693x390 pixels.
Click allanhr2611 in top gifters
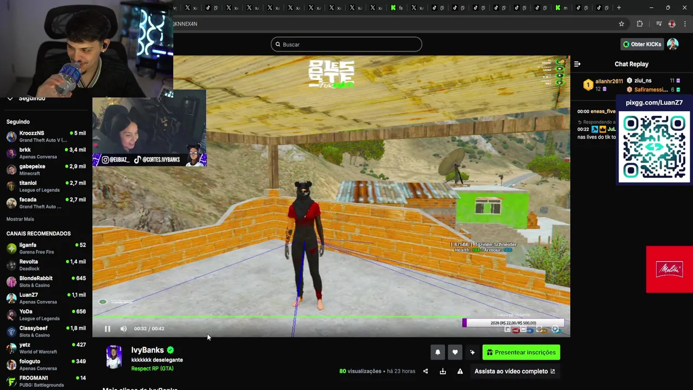(x=609, y=81)
